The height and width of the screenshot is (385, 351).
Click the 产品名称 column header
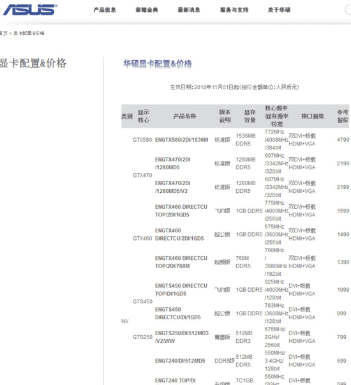pos(184,116)
